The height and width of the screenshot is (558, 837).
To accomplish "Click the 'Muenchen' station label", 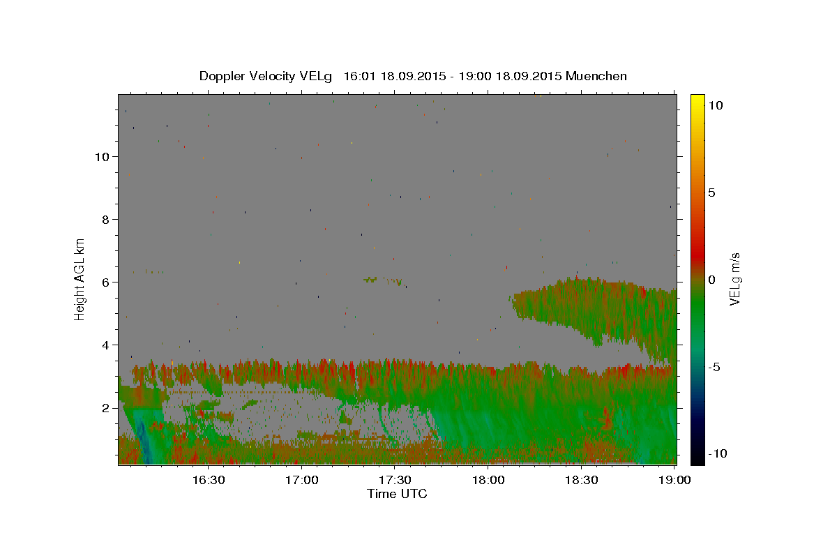I will [x=596, y=76].
